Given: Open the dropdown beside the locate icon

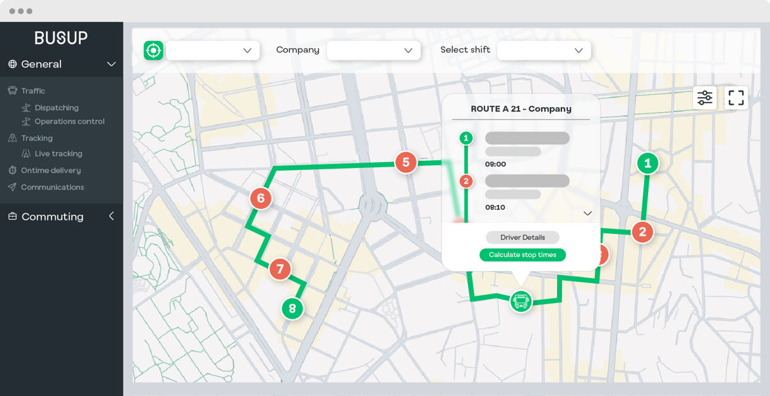Looking at the screenshot, I should pos(212,51).
